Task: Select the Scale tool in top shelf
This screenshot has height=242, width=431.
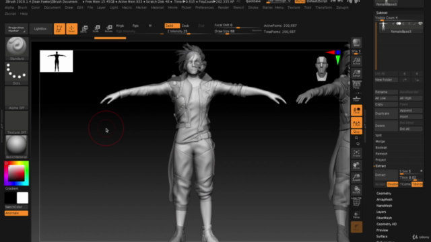Action: pos(96,29)
